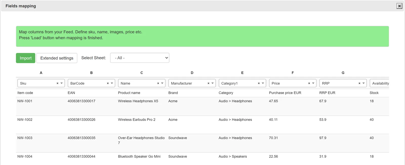Open the Name column mapping dropdown arrow
The width and height of the screenshot is (405, 165).
point(162,83)
